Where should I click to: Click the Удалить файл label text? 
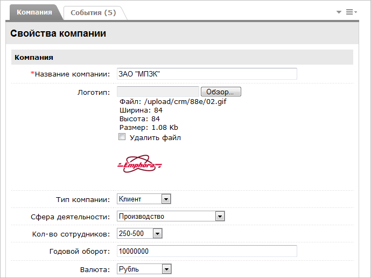click(155, 138)
